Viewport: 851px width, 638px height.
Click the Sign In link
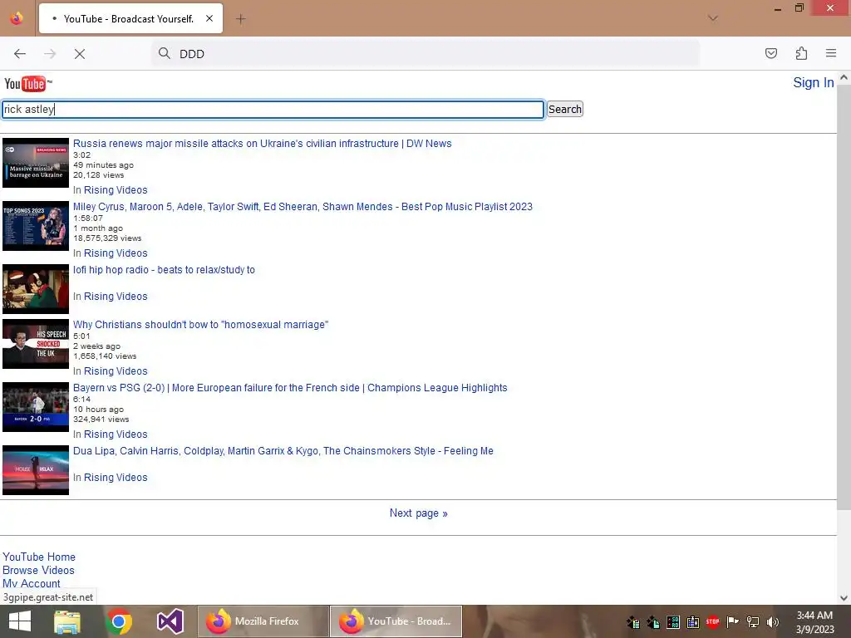tap(813, 82)
